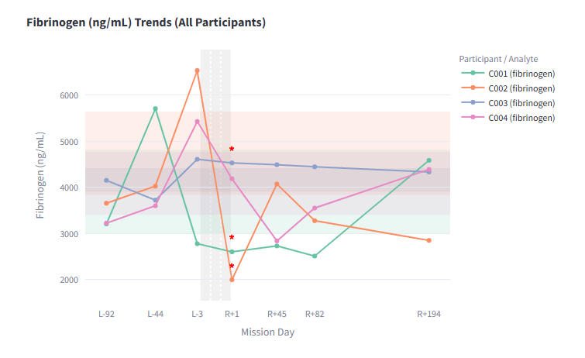
Task: Click the R+194 x-axis tick label
Action: tap(428, 314)
